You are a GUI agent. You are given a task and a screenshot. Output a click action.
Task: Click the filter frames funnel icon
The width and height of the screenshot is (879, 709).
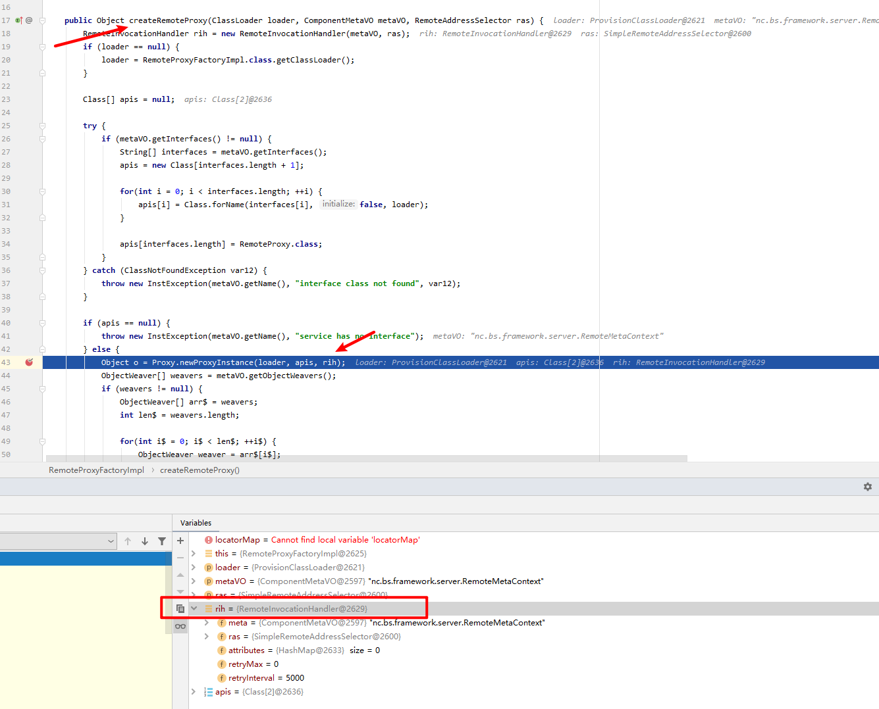pyautogui.click(x=162, y=541)
